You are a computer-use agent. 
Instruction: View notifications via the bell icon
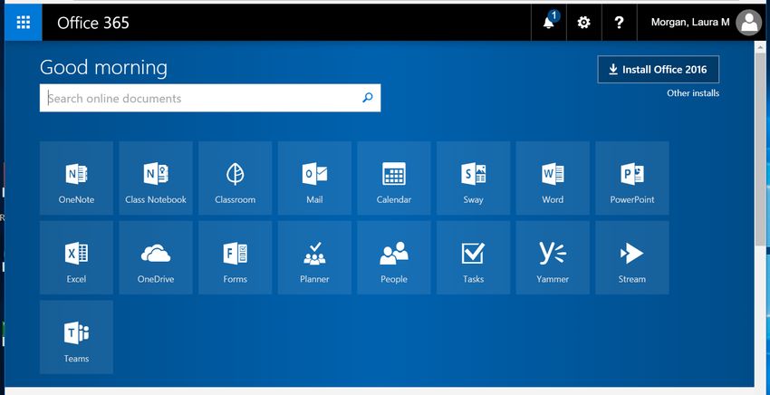pyautogui.click(x=549, y=22)
